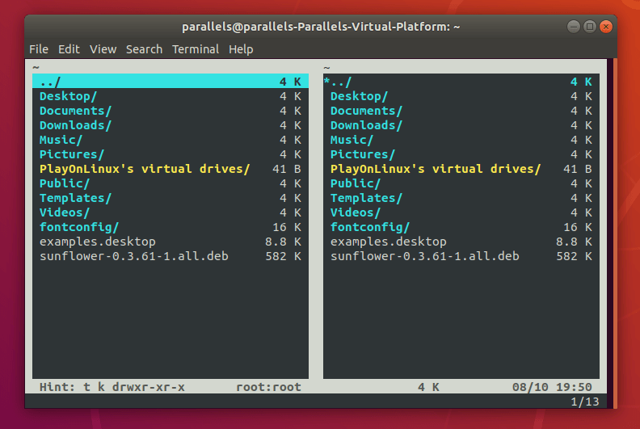
Task: Close the terminal window
Action: (606, 27)
